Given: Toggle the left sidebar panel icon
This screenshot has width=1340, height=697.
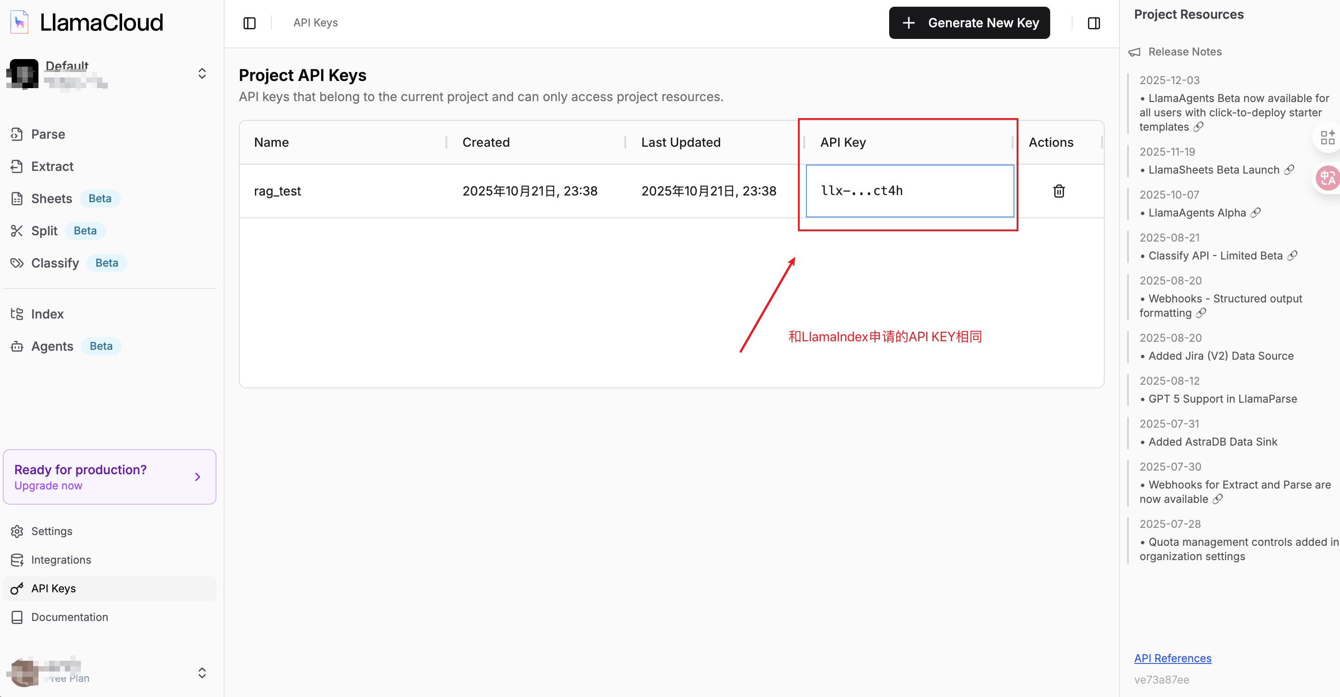Looking at the screenshot, I should coord(250,23).
